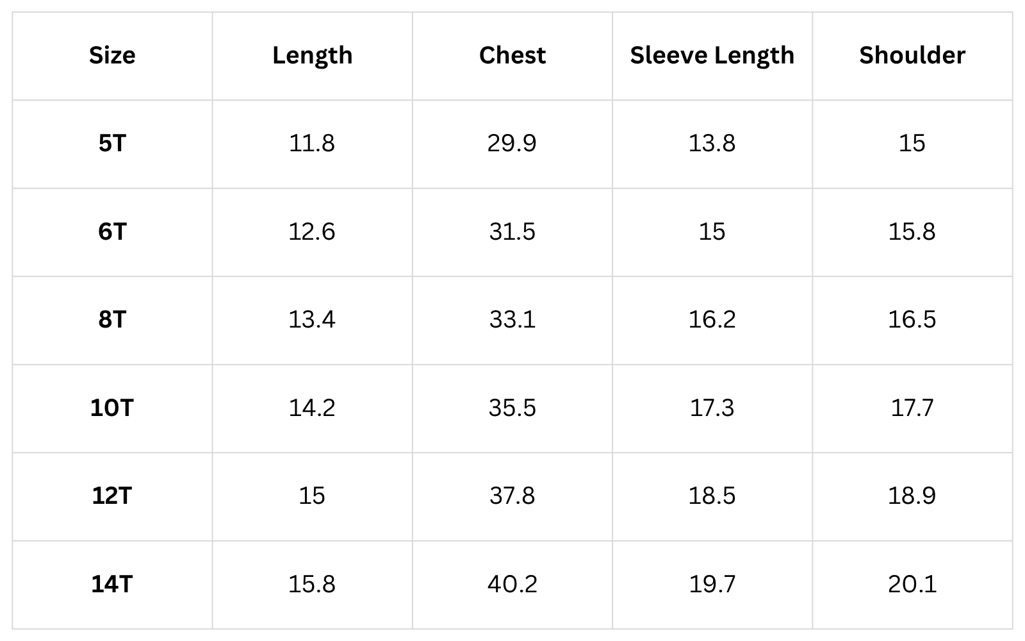Click the Shoulder column header
The image size is (1025, 641).
tap(912, 56)
